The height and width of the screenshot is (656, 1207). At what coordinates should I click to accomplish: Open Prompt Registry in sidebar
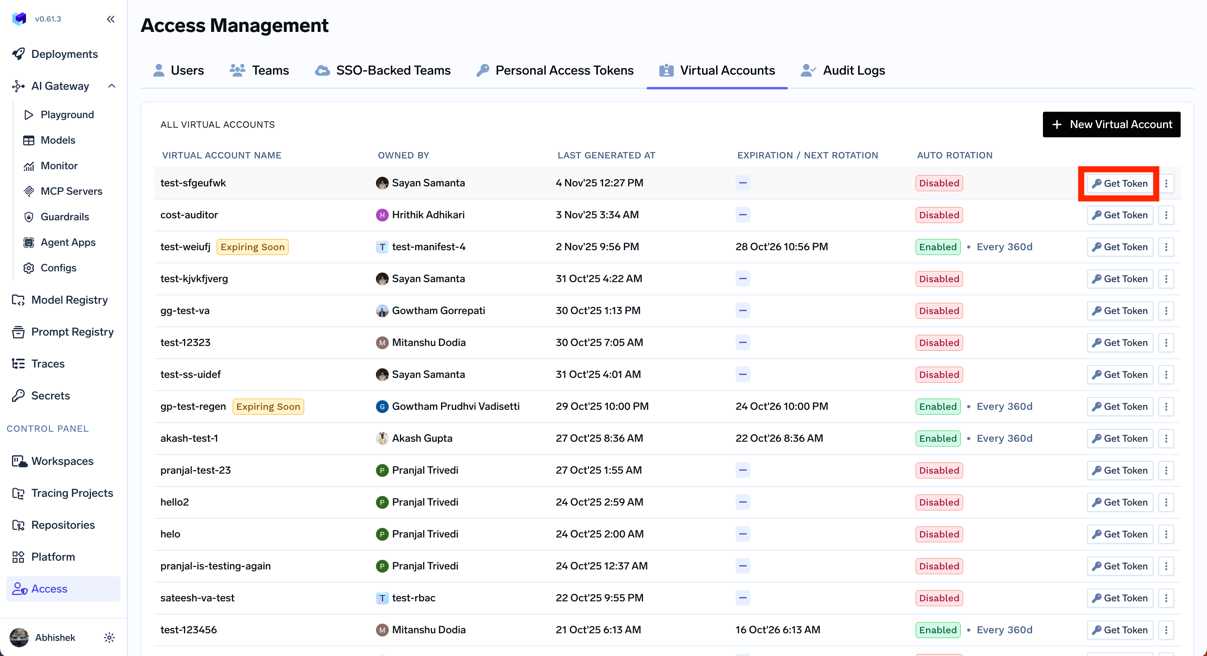tap(72, 332)
